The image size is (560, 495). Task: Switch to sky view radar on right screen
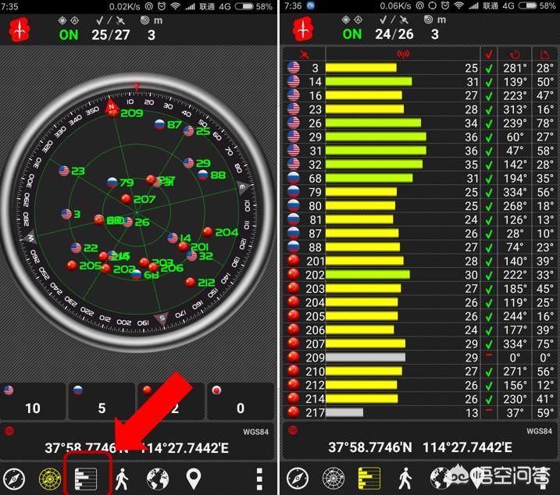click(334, 479)
